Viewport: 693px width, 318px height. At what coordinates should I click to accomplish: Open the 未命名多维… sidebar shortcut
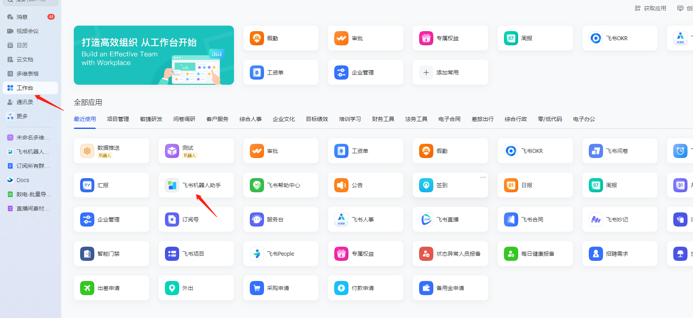[x=30, y=138]
